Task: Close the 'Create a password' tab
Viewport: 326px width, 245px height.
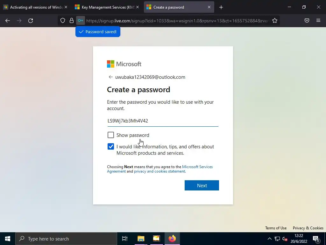Action: pos(209,7)
